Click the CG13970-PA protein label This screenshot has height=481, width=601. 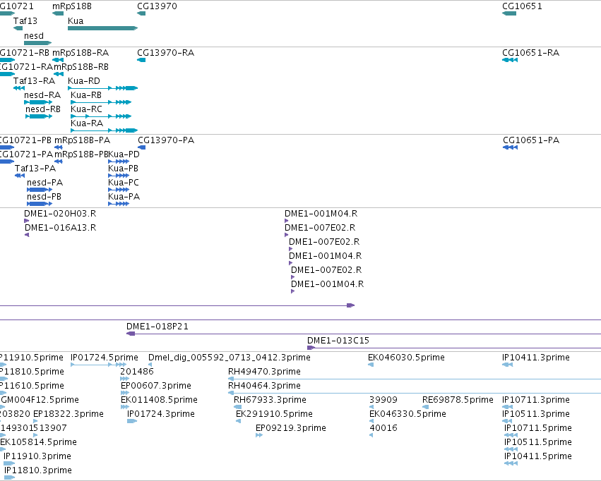[x=166, y=140]
